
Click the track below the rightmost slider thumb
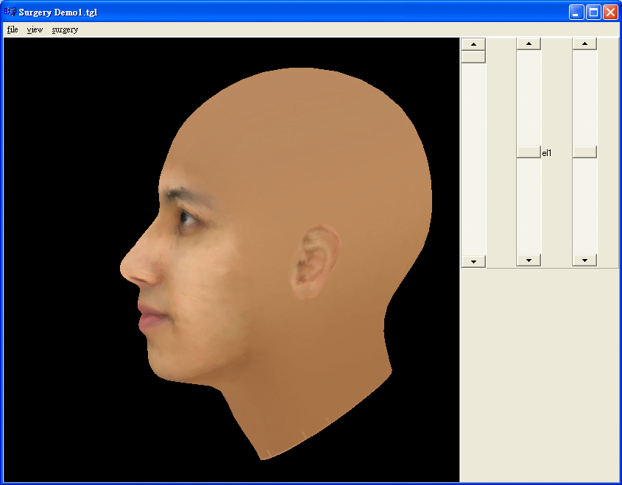(584, 206)
